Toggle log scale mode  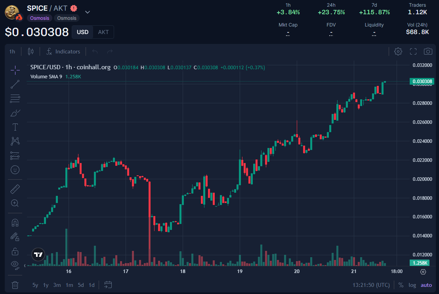[x=412, y=285]
